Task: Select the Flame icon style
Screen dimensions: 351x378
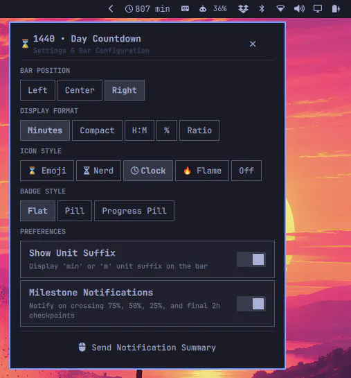Action: 202,171
